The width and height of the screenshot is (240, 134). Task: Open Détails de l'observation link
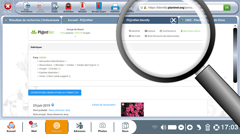point(104,105)
